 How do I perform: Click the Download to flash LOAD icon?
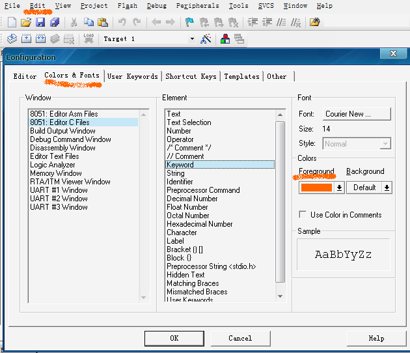click(x=89, y=39)
